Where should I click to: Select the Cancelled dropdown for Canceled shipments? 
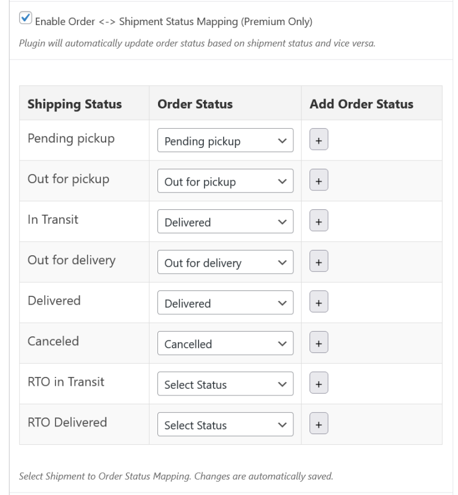pyautogui.click(x=225, y=344)
